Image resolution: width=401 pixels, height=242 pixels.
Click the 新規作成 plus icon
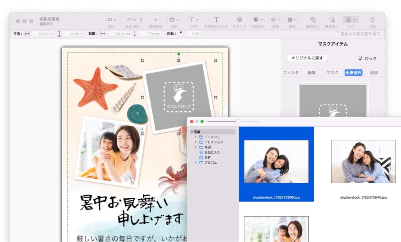coord(156,20)
